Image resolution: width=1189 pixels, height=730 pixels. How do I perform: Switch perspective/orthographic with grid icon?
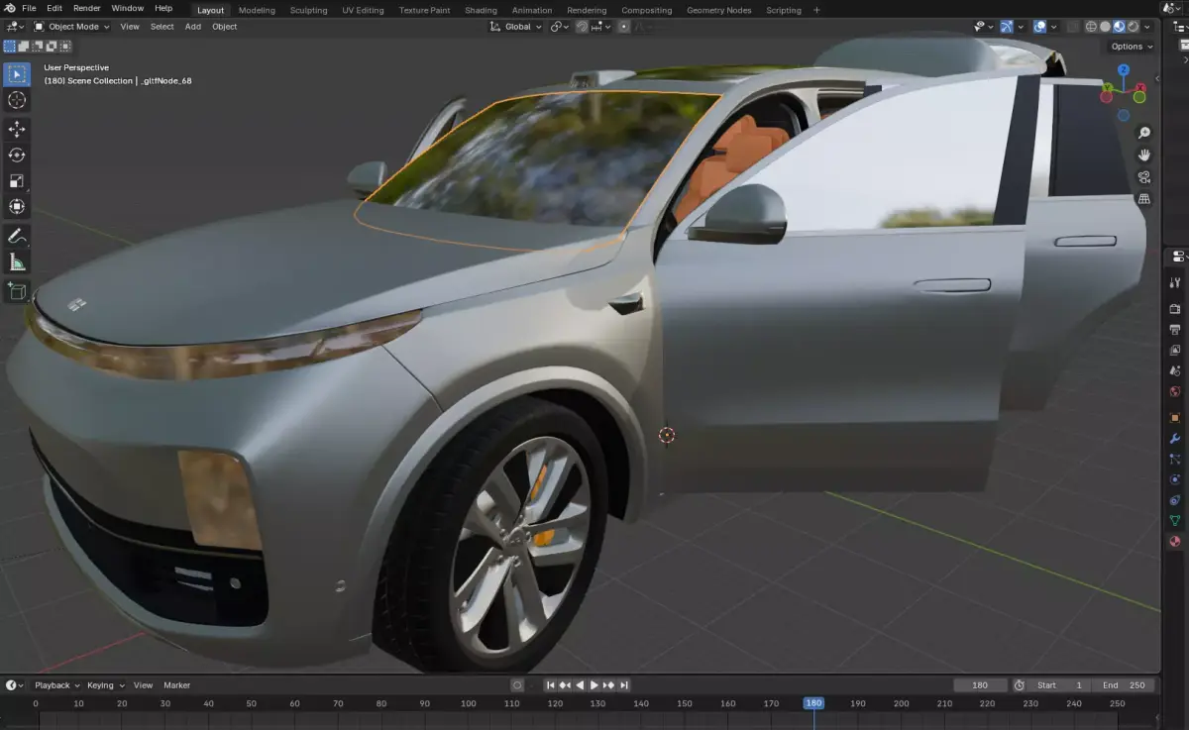coord(1144,199)
